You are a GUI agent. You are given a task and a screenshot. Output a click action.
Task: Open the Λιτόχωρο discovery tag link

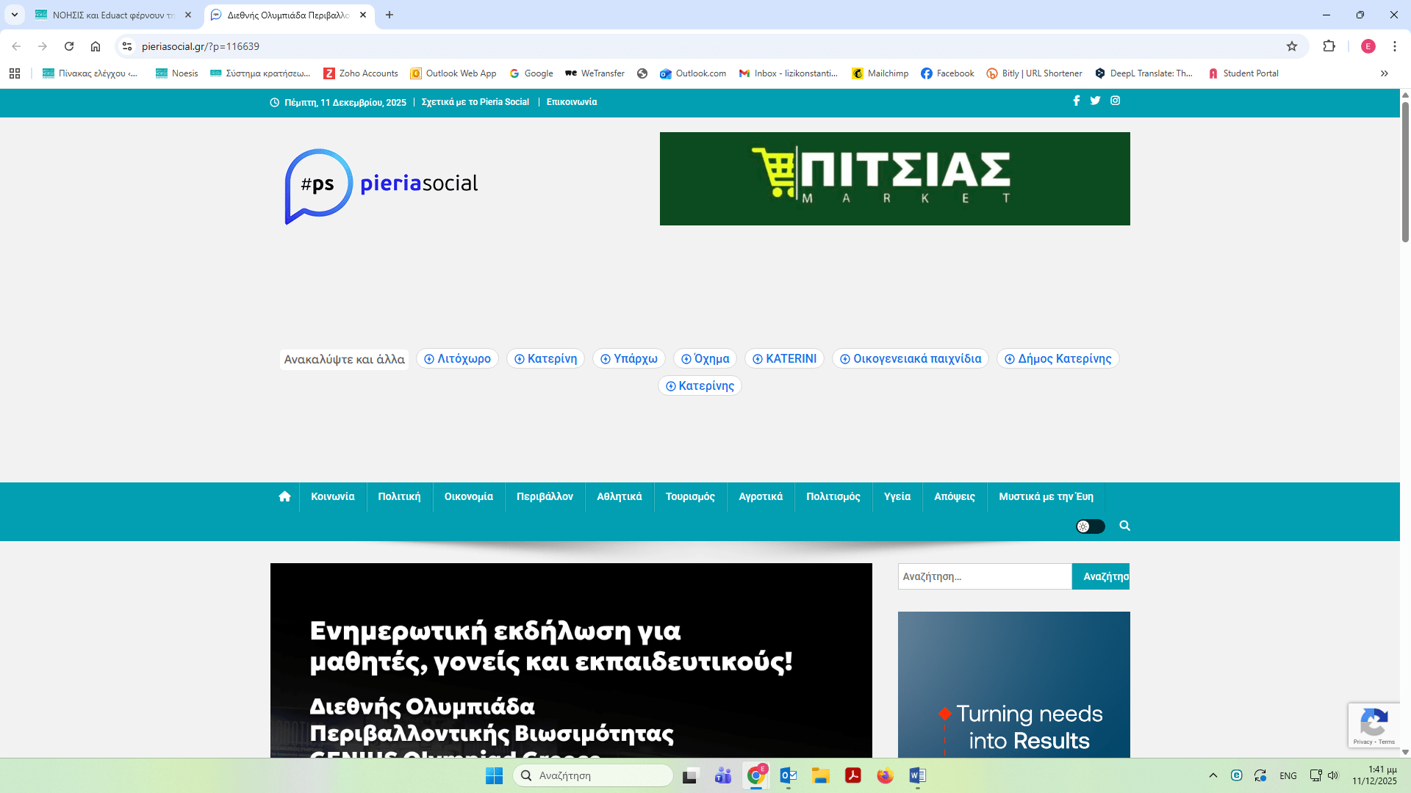pos(458,358)
